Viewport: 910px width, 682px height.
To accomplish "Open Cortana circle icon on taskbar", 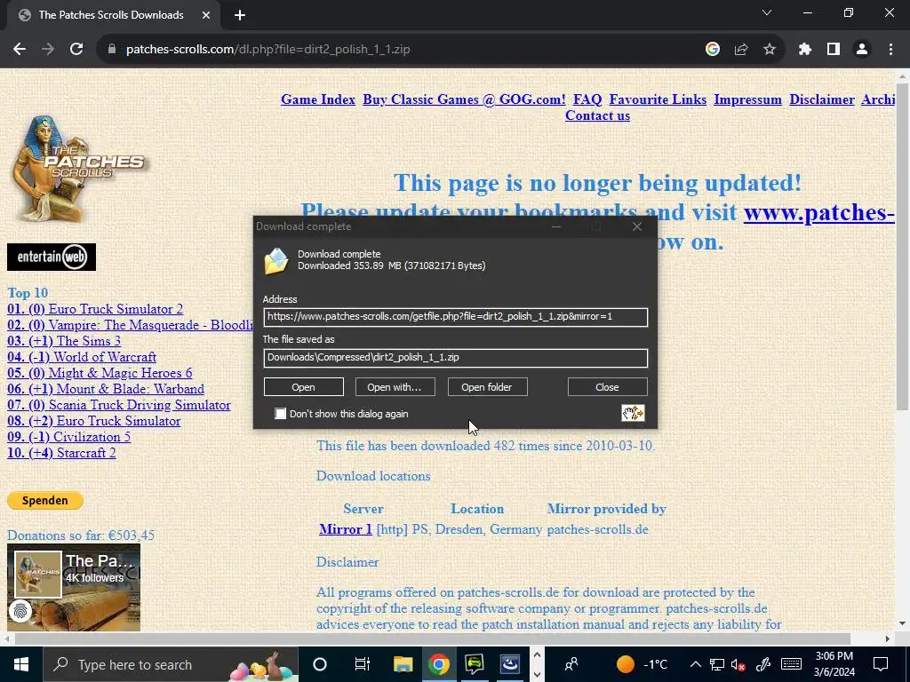I will (320, 664).
